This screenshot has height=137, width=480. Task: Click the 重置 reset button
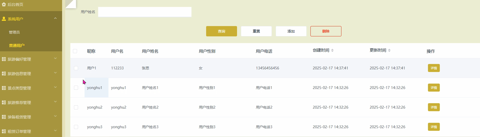256,31
